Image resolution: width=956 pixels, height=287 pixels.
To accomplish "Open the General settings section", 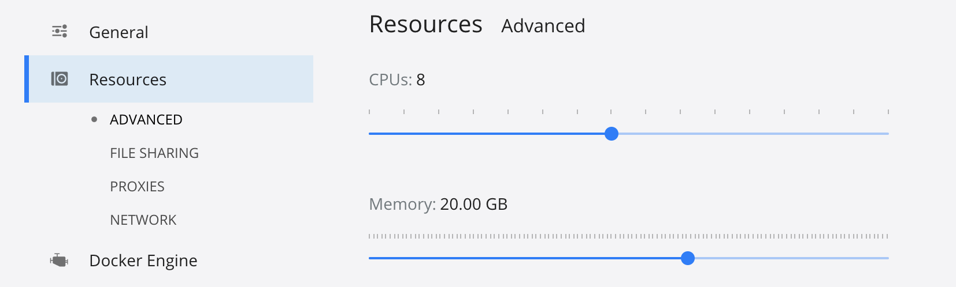I will coord(118,32).
